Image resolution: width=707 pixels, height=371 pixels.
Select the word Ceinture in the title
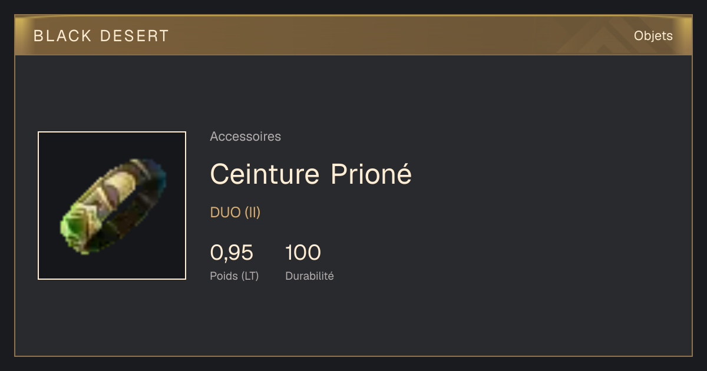266,174
